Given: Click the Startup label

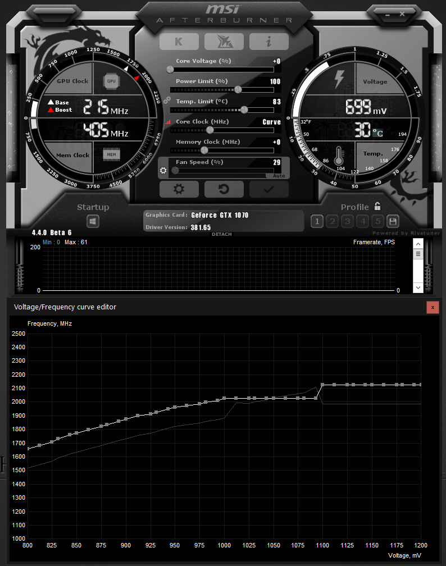Looking at the screenshot, I should [x=93, y=207].
